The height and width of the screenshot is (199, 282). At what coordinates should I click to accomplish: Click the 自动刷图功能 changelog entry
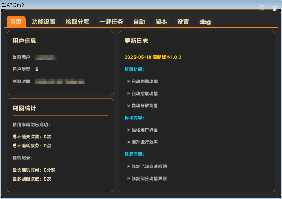pos(143,81)
